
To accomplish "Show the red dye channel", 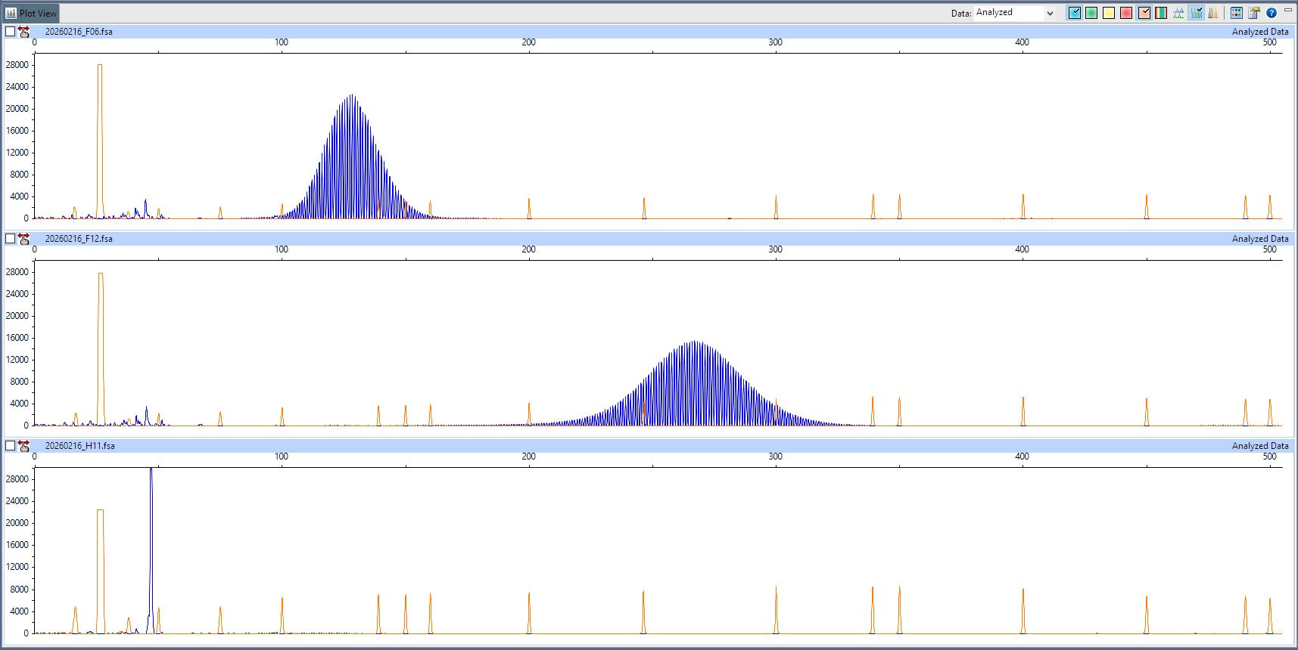I will [x=1126, y=13].
